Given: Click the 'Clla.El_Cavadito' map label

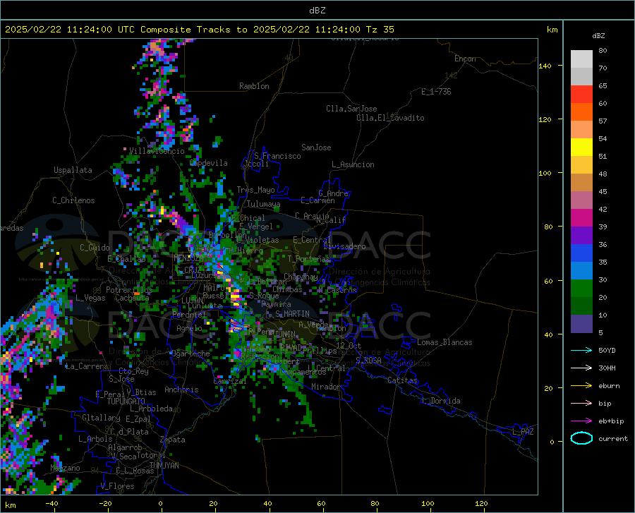Looking at the screenshot, I should 390,118.
